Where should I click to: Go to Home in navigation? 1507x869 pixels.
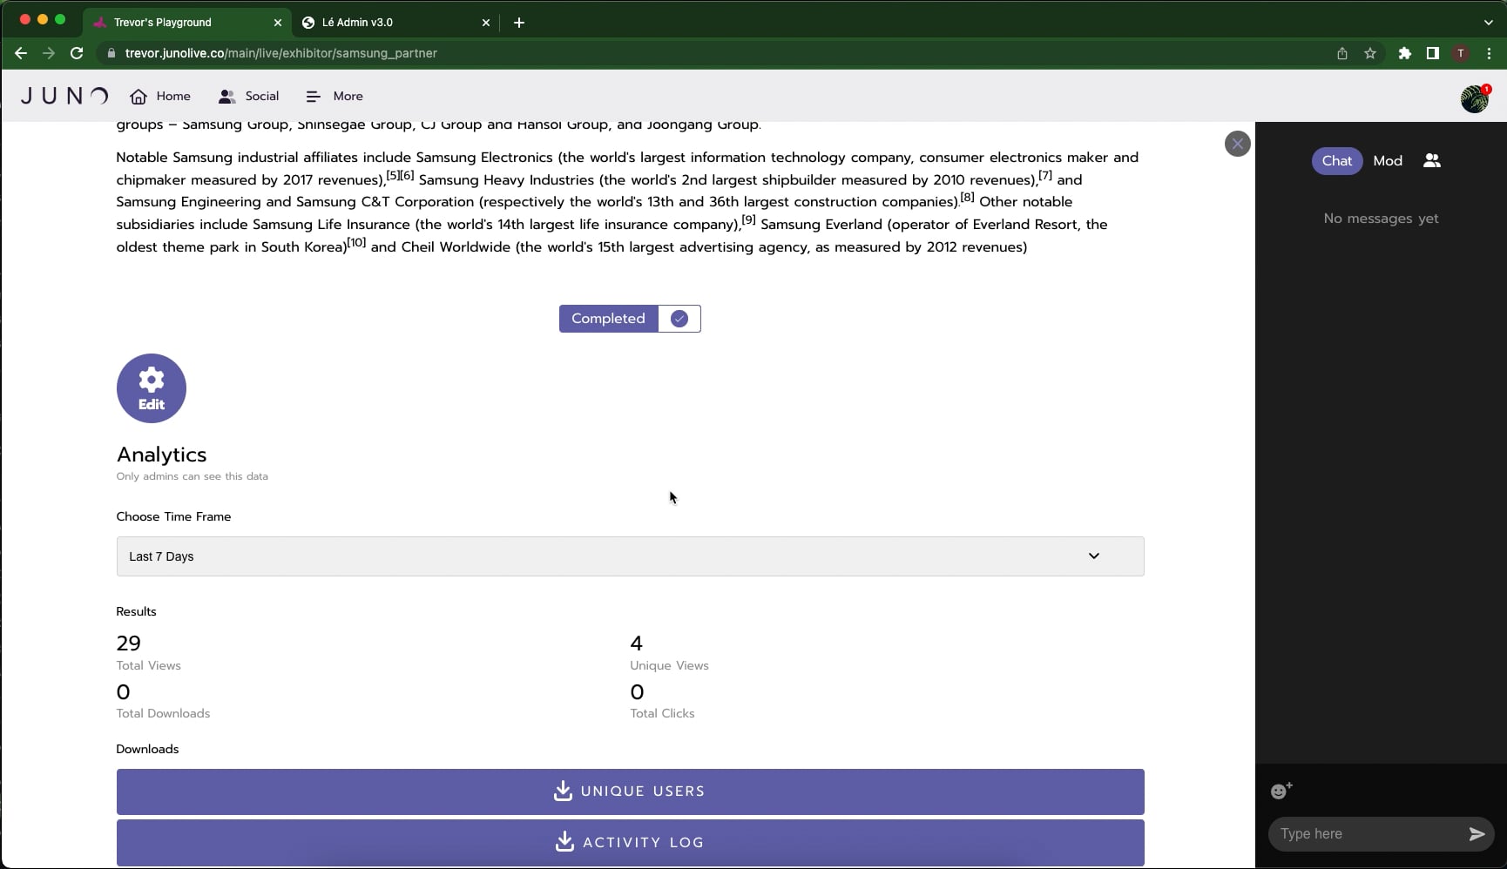160,97
